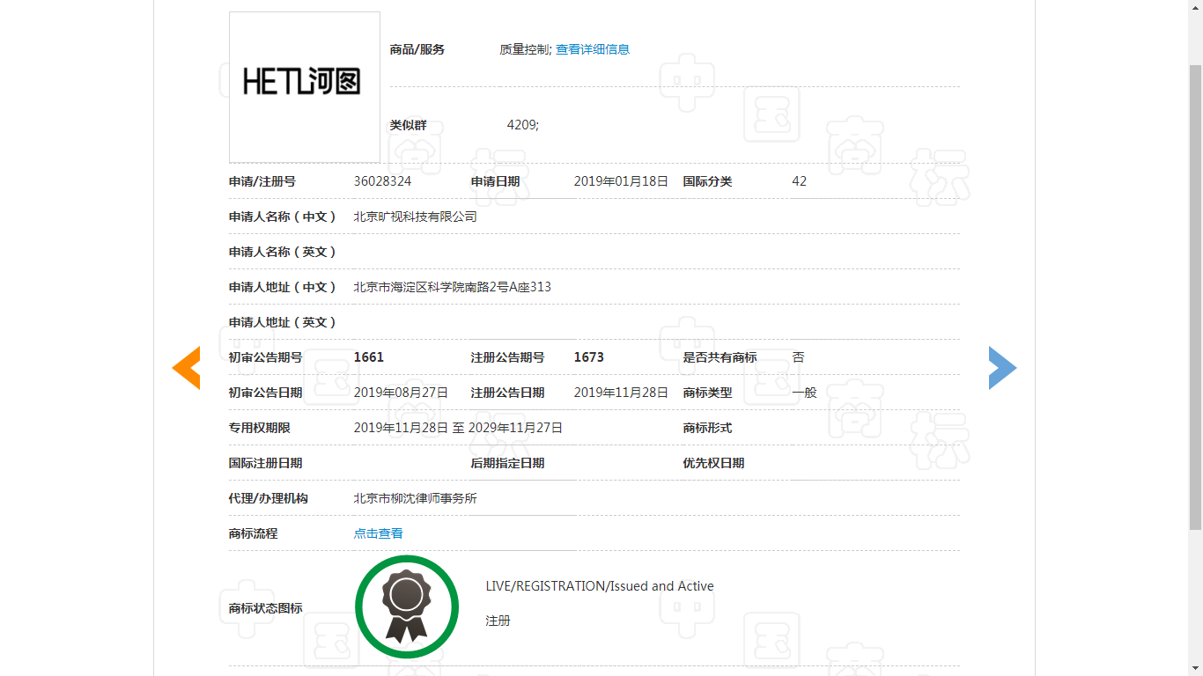This screenshot has height=676, width=1203.
Task: Click the 申请人地址（英文） label
Action: point(283,322)
